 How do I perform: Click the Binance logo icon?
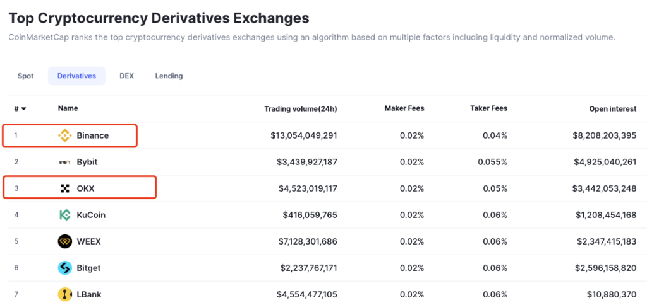(65, 135)
